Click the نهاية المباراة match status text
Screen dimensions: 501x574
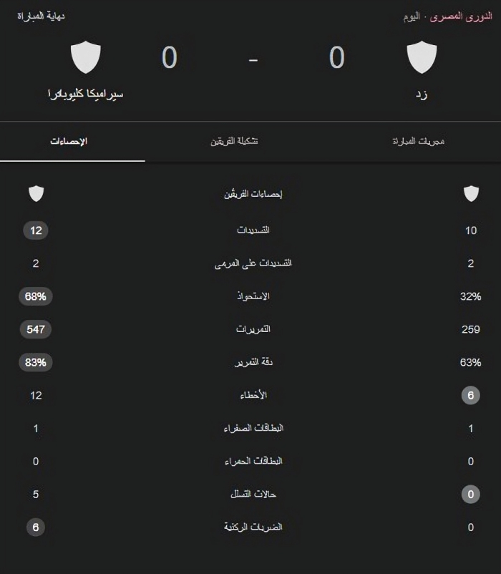point(41,16)
